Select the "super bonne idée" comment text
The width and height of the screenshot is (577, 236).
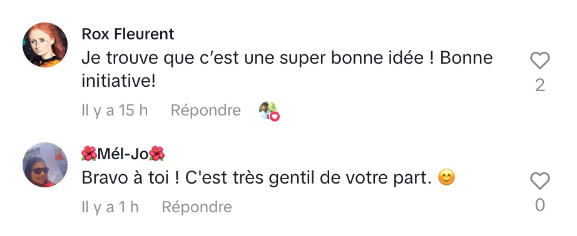352,58
